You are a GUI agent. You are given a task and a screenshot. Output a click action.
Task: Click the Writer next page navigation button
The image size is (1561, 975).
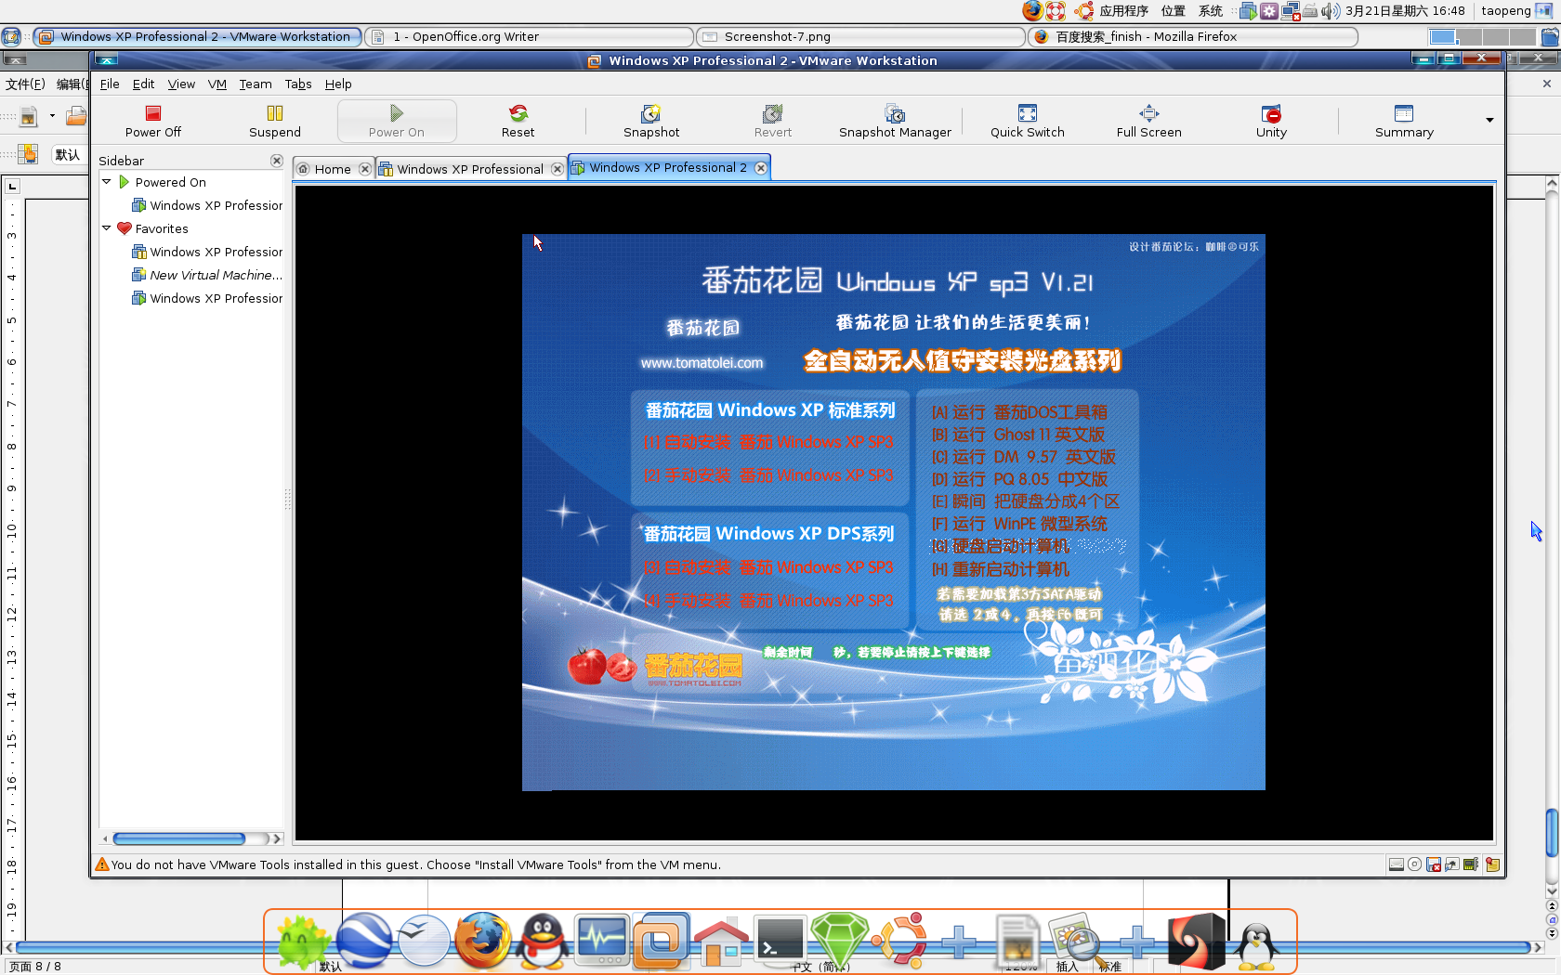[1552, 933]
